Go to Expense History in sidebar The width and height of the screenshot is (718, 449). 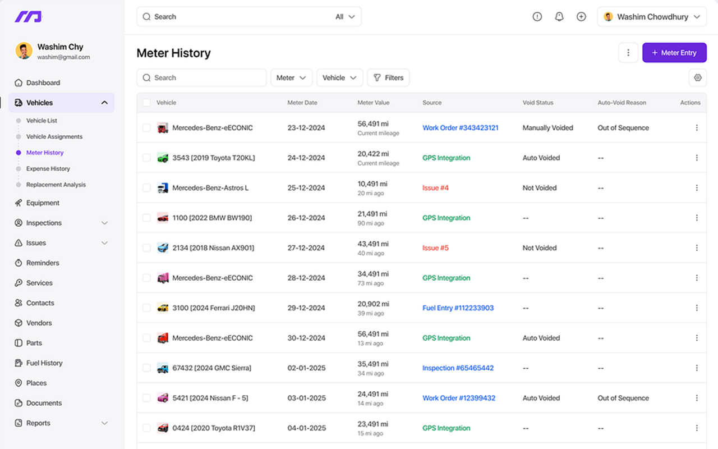point(48,168)
